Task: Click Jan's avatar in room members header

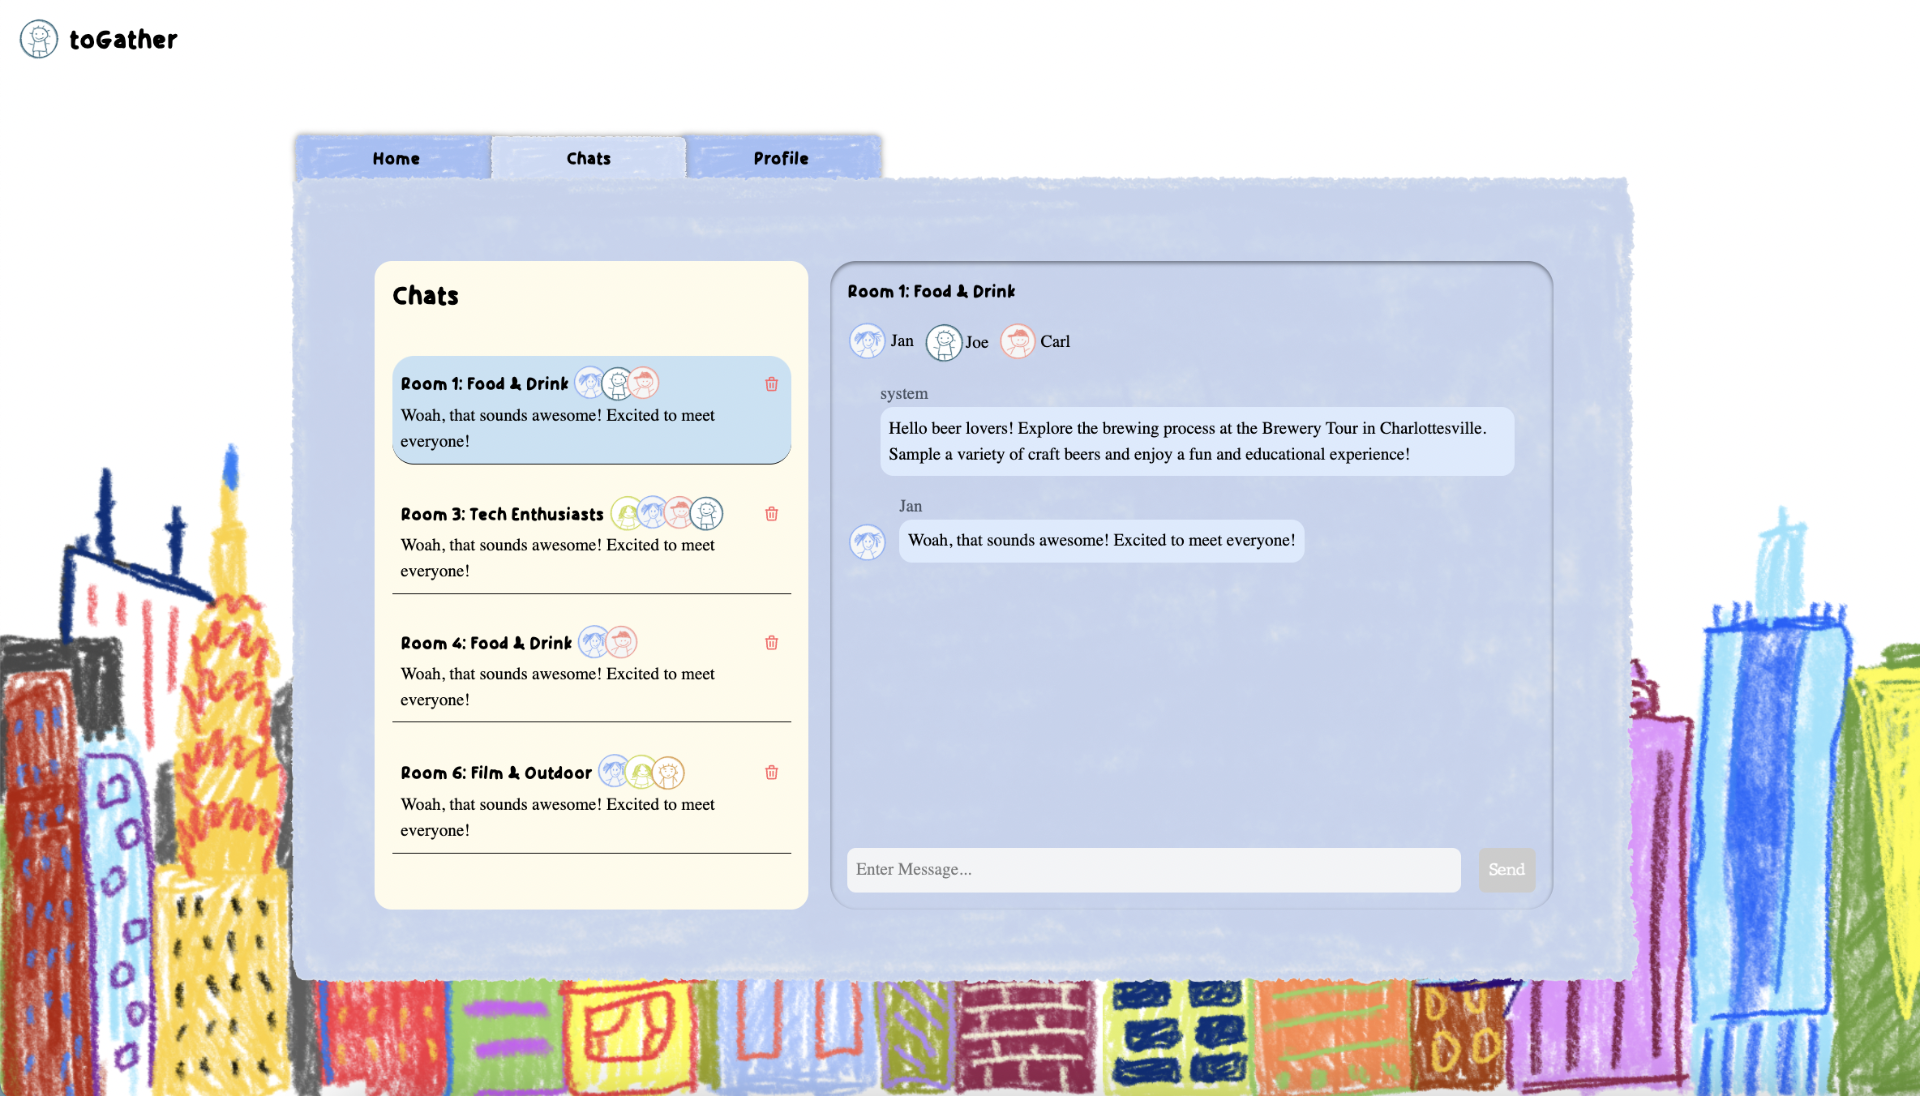Action: point(867,341)
